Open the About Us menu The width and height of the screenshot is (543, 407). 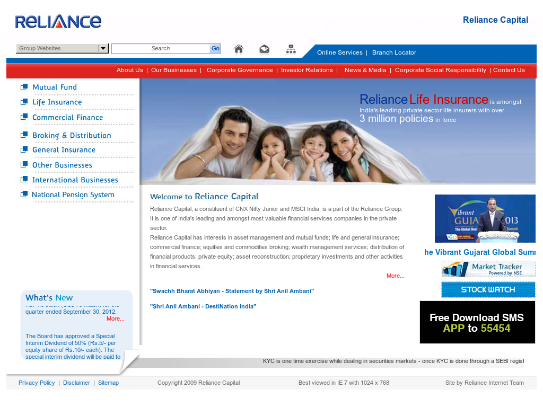[129, 69]
